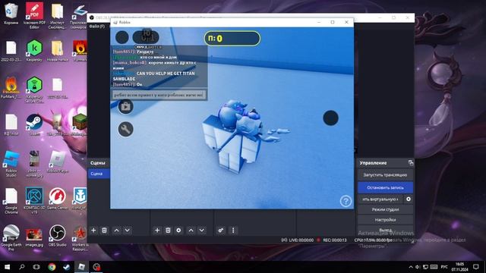This screenshot has height=273, width=486.
Task: Select the Сцена scene in the Scenes list
Action: tap(99, 174)
